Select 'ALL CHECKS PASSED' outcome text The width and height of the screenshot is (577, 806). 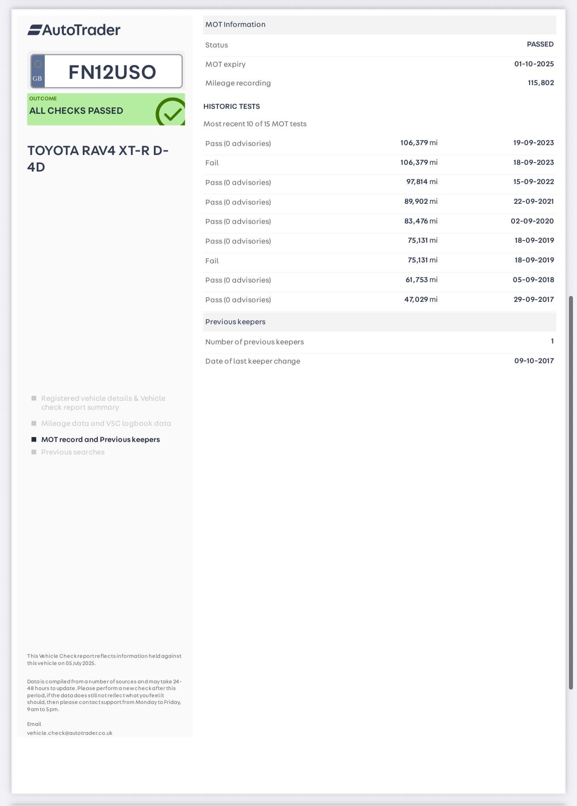click(76, 111)
